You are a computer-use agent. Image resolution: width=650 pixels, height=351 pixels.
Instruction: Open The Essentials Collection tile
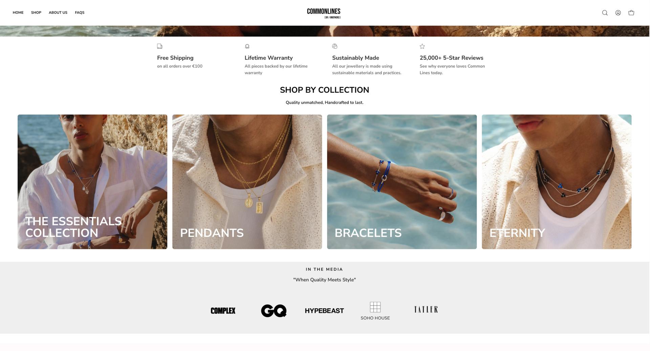click(x=92, y=182)
